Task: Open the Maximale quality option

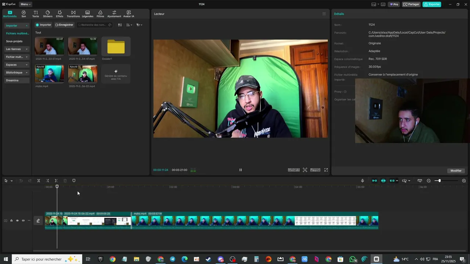Action: 294,170
